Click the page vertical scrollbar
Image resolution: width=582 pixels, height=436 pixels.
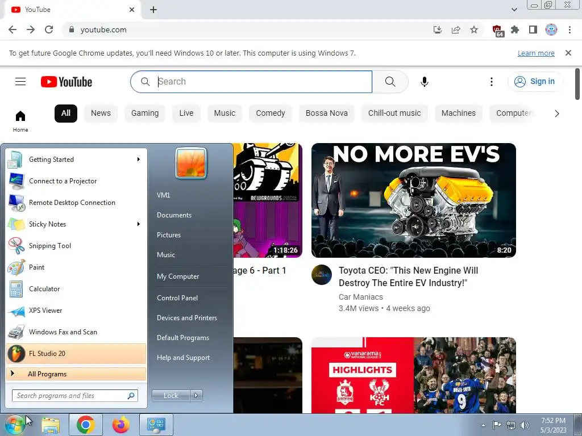(577, 84)
